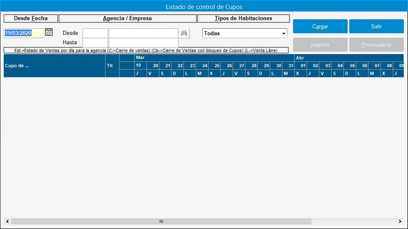This screenshot has height=229, width=408.
Task: Click the Hasta label
Action: point(70,42)
